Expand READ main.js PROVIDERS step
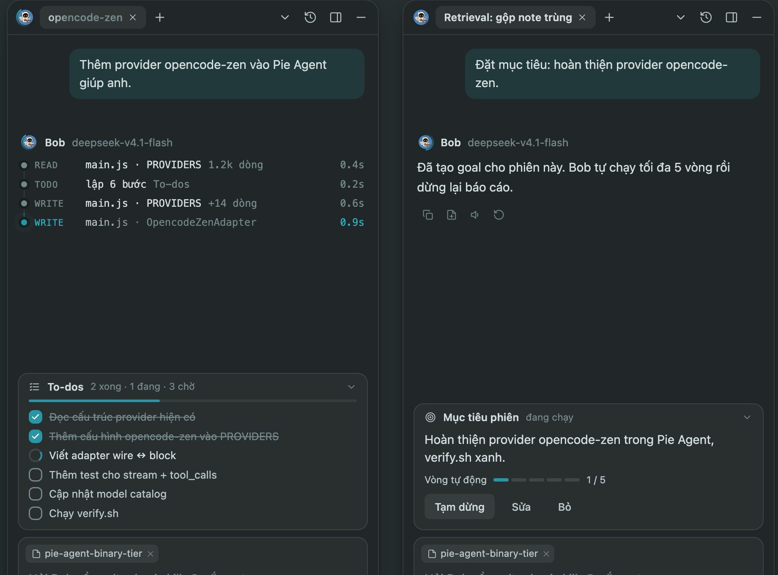The width and height of the screenshot is (778, 575). (192, 165)
